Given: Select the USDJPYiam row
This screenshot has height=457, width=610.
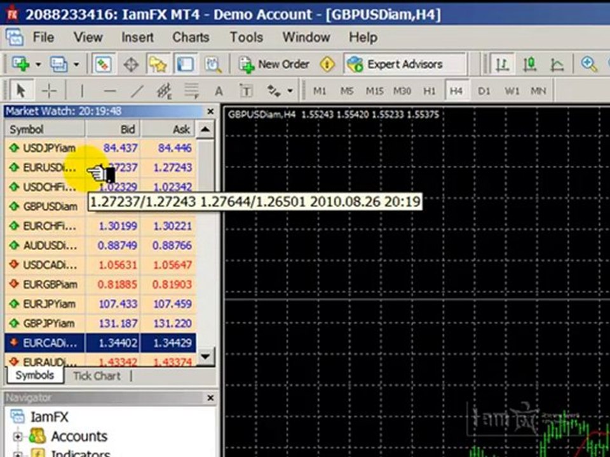Looking at the screenshot, I should click(x=100, y=148).
